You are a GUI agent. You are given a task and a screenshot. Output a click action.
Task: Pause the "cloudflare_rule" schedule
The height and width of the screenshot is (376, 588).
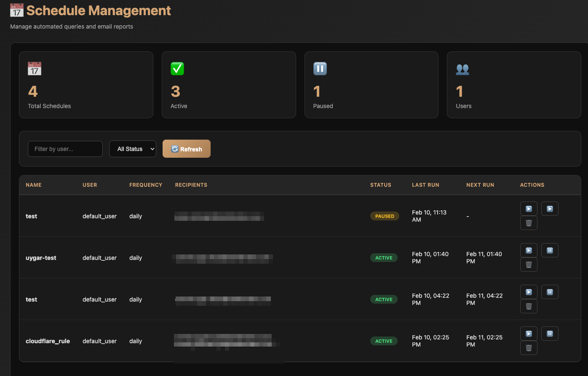(550, 333)
